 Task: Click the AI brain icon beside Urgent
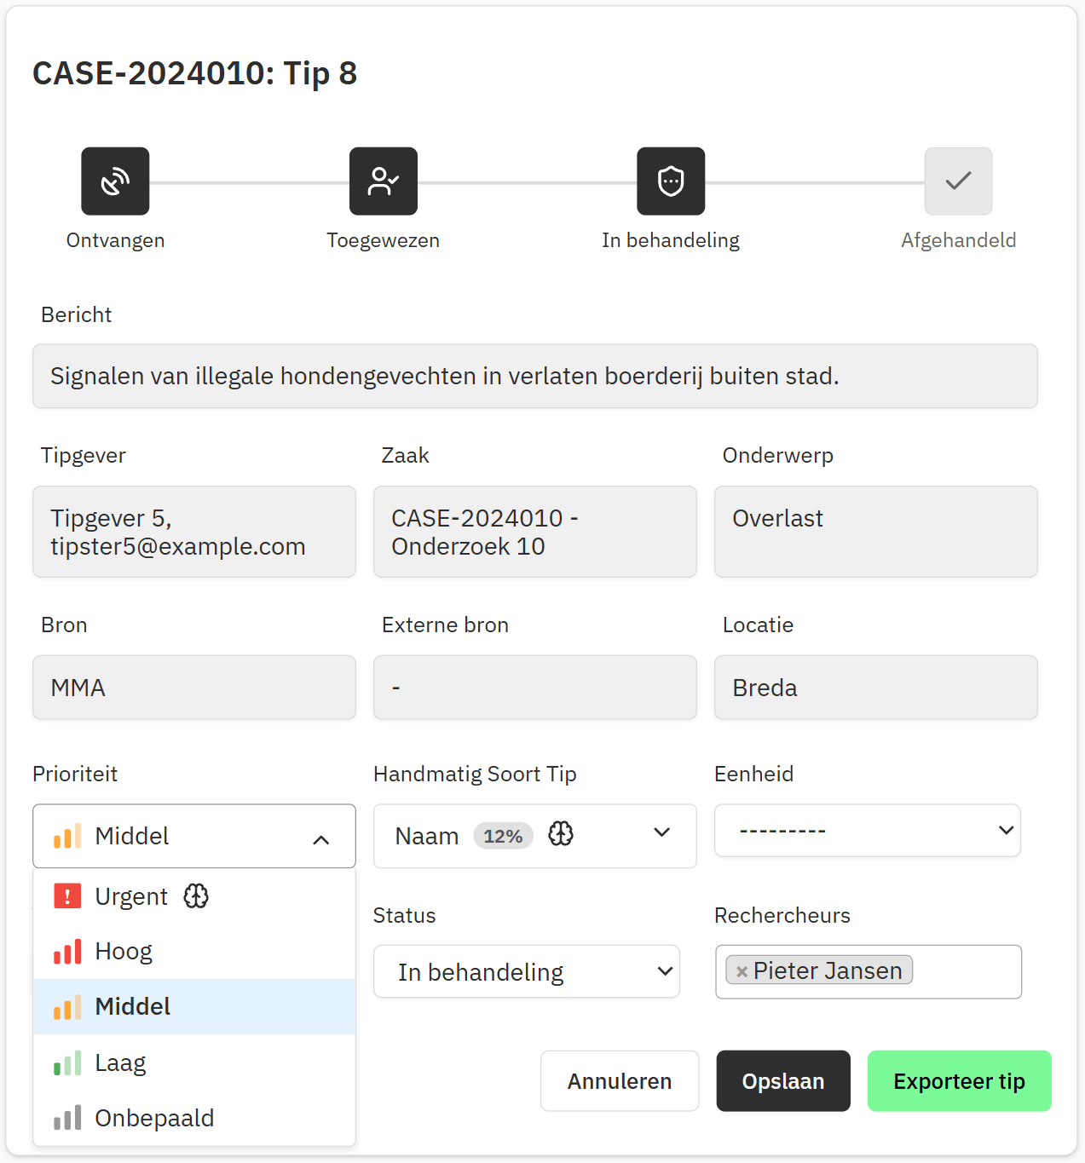coord(196,896)
